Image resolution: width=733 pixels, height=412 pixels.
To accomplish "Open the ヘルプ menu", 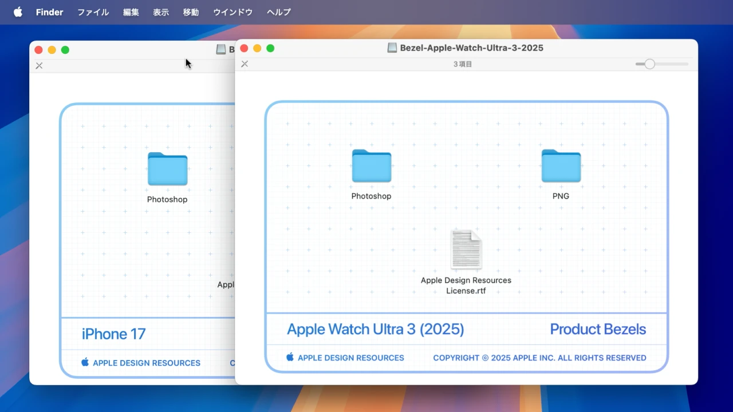I will pos(279,12).
